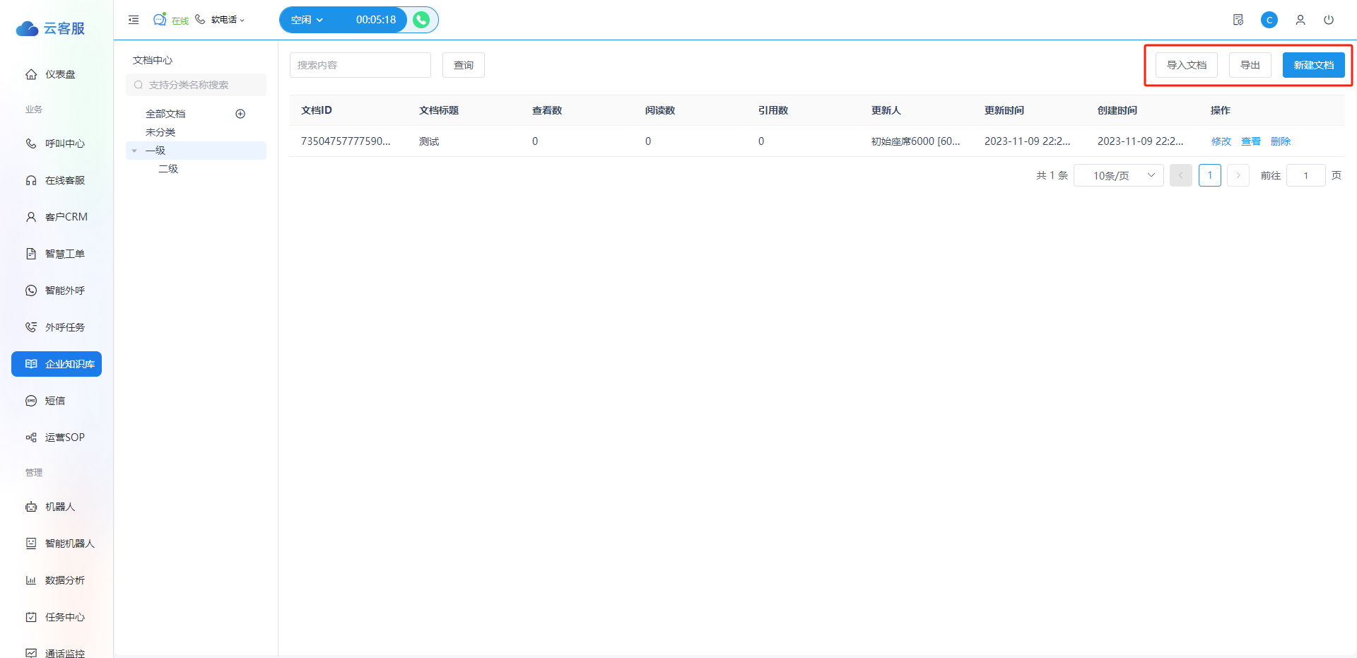
Task: Click 新建文档 button
Action: coord(1314,65)
